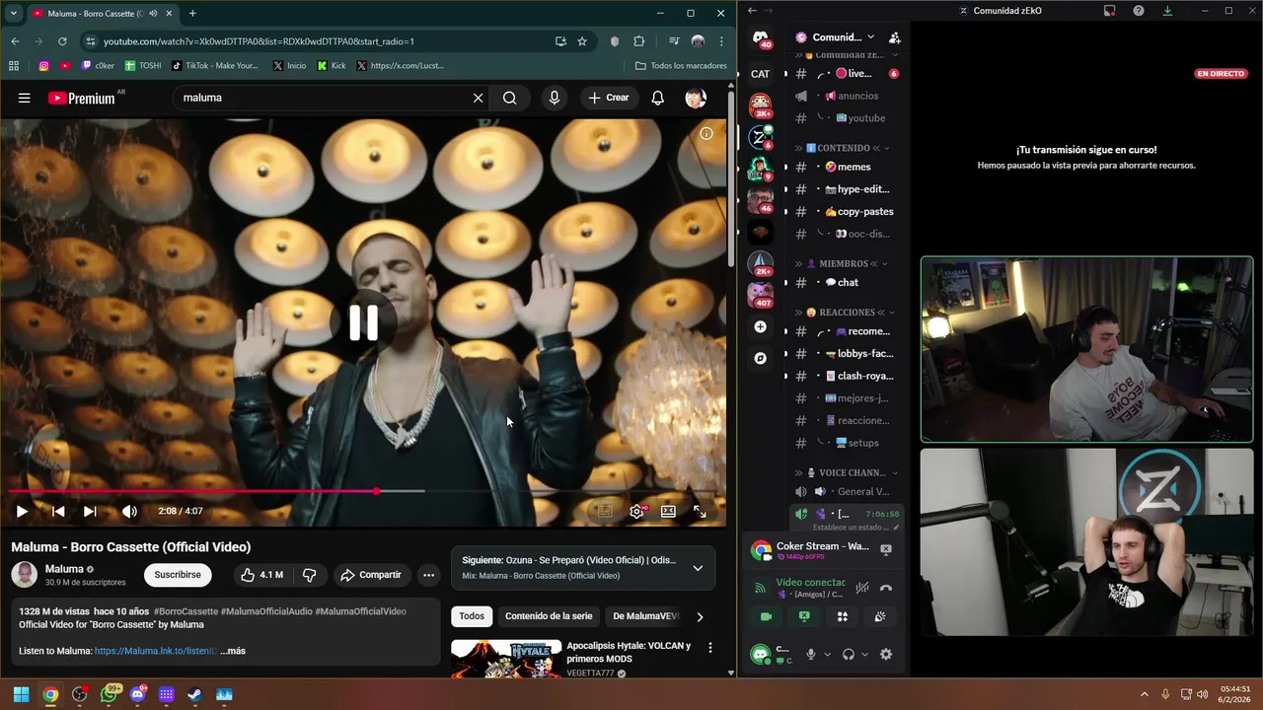Image resolution: width=1263 pixels, height=710 pixels.
Task: Open more actions ellipsis under video
Action: 428,575
